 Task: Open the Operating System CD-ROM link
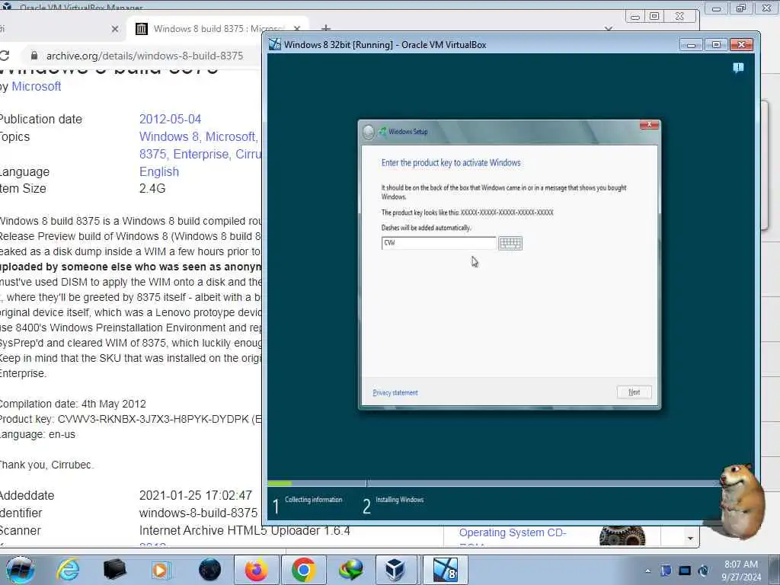[513, 532]
